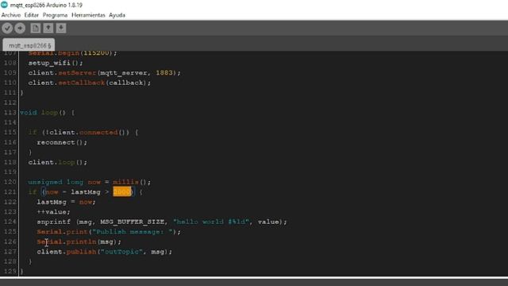Select the mqtt_esp8266 sketch tab
Screen dimensions: 508x286
(29, 45)
